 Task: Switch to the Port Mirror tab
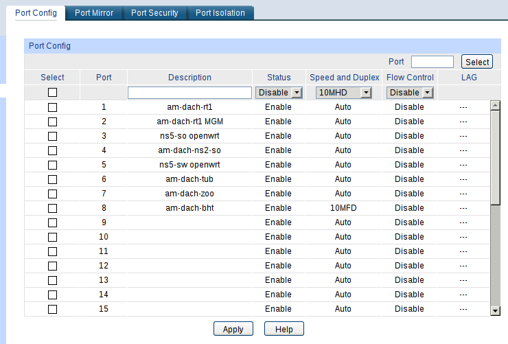95,13
